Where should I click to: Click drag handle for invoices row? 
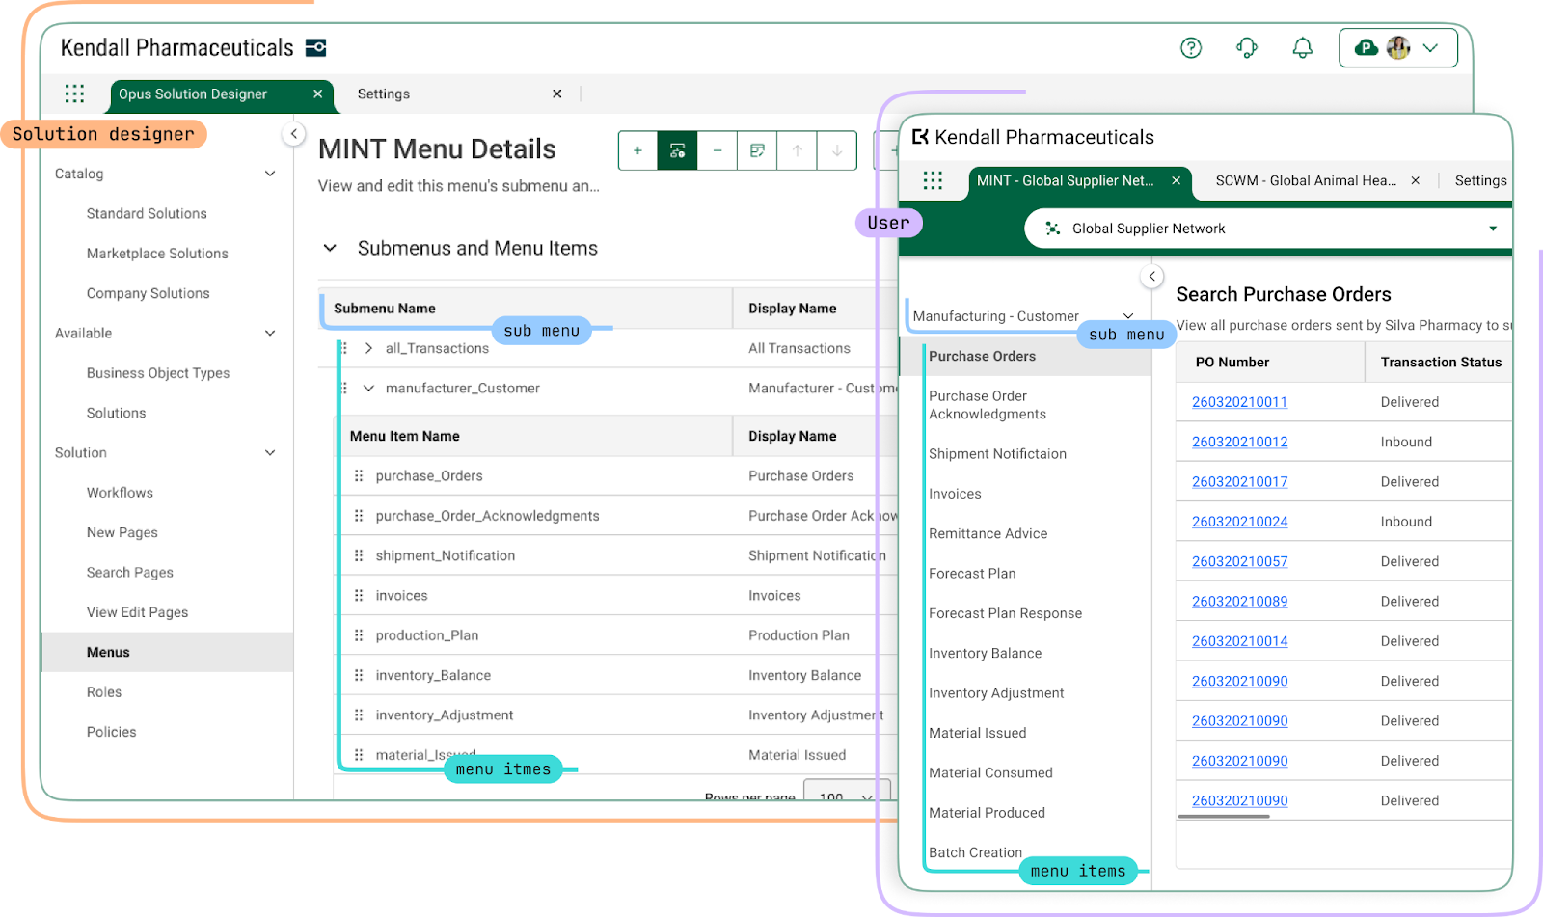point(359,596)
